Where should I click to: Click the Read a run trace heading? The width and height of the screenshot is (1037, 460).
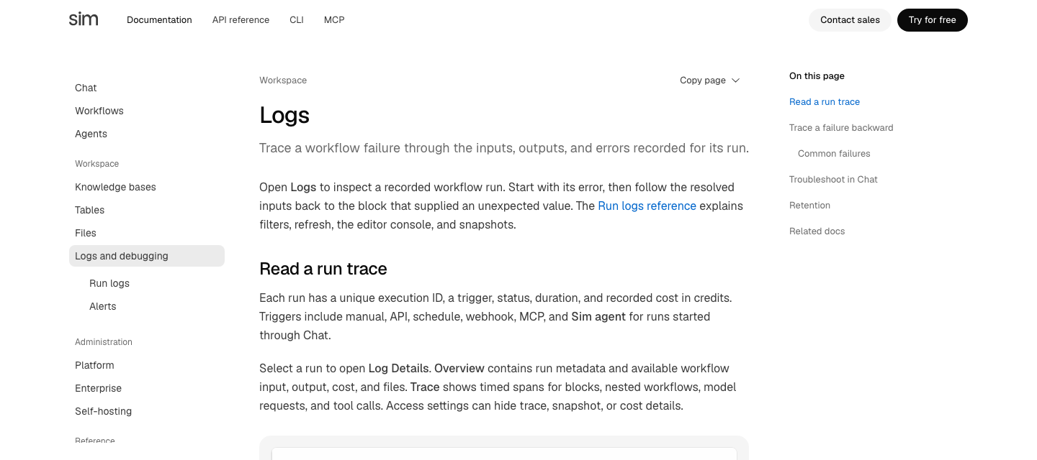click(323, 269)
